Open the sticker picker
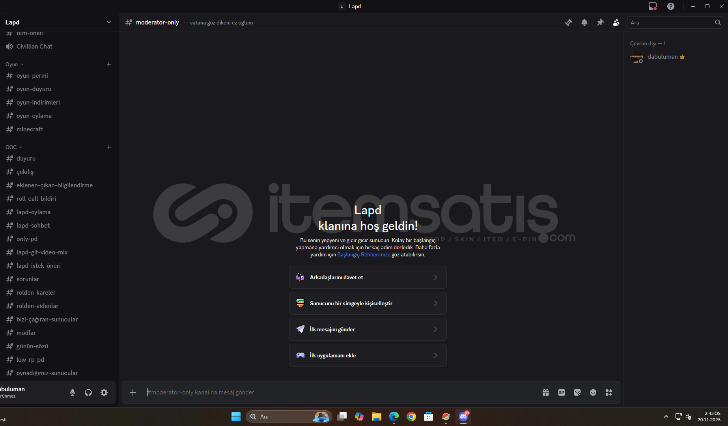This screenshot has width=728, height=426. [x=577, y=392]
